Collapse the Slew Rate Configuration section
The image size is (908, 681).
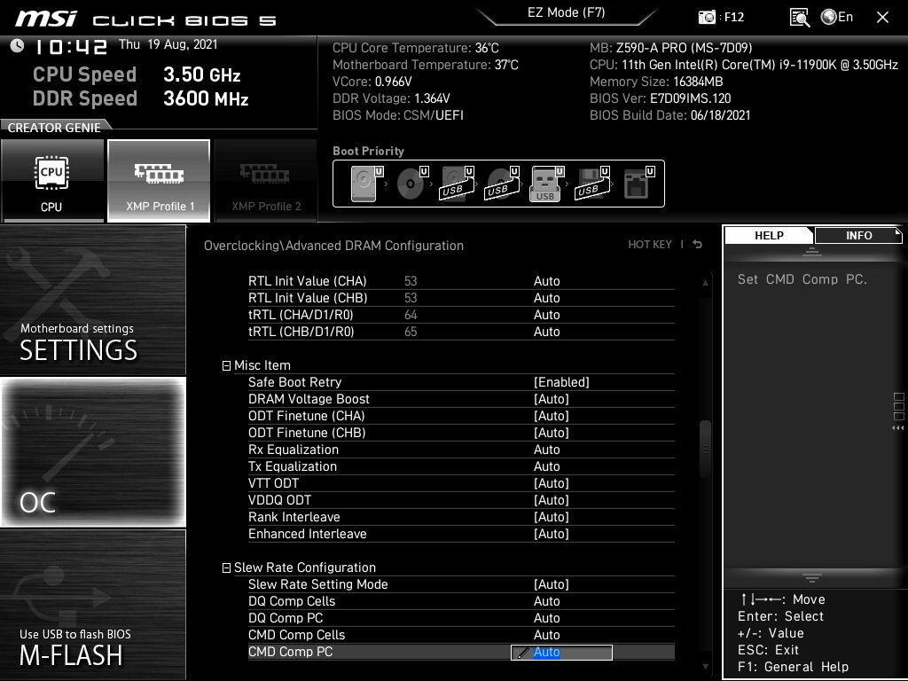click(x=226, y=568)
